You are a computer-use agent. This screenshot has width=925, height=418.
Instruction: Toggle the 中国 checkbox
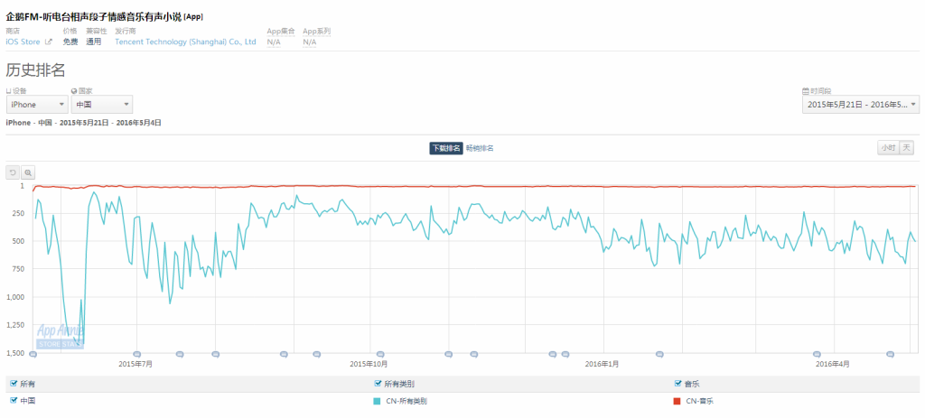pyautogui.click(x=14, y=400)
